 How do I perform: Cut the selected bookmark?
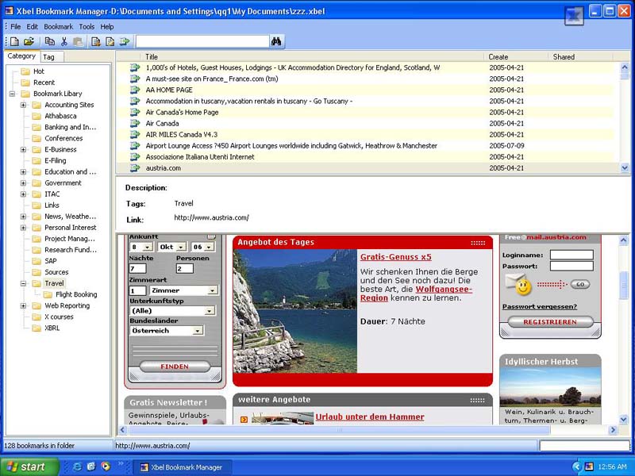point(63,40)
